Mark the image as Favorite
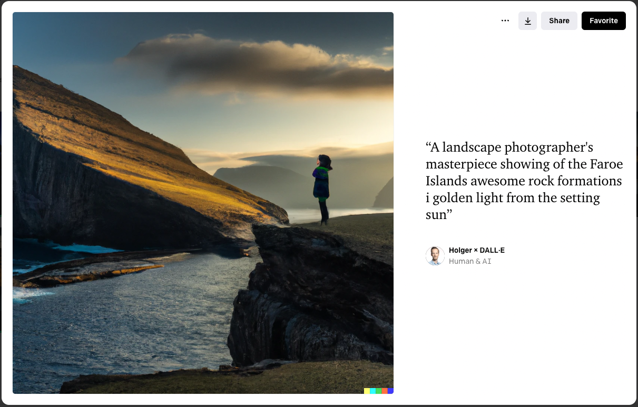Image resolution: width=638 pixels, height=407 pixels. click(603, 21)
